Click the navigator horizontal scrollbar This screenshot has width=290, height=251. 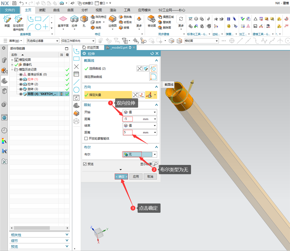pos(32,228)
